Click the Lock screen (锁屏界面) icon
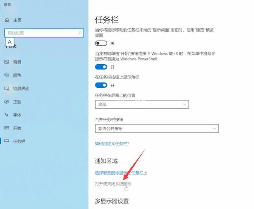The height and width of the screenshot is (209, 254). 7,88
